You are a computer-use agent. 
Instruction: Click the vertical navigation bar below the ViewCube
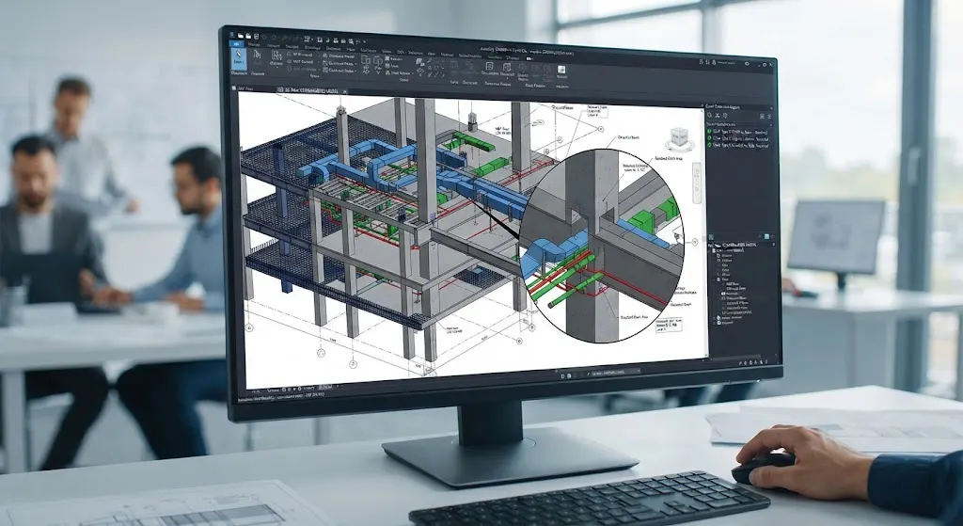tap(697, 183)
